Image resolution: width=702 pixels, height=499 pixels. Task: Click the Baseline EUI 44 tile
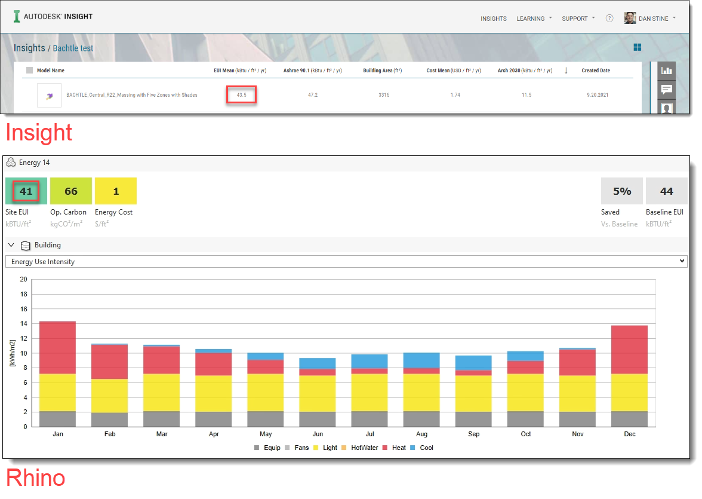click(x=667, y=191)
